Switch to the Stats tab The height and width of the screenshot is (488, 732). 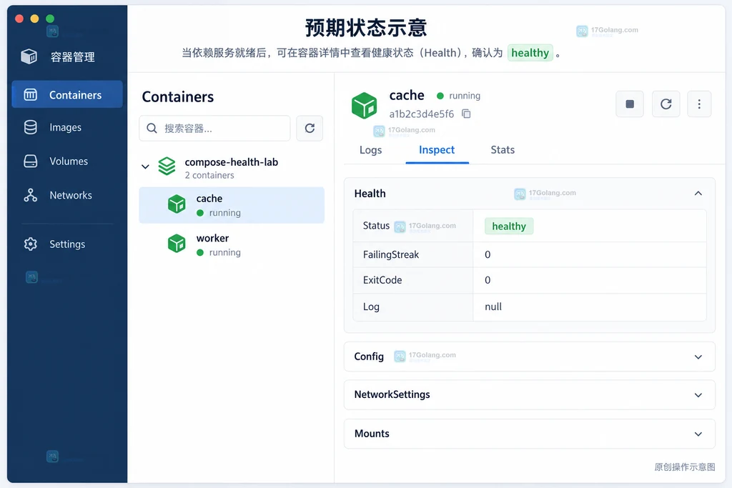tap(503, 150)
